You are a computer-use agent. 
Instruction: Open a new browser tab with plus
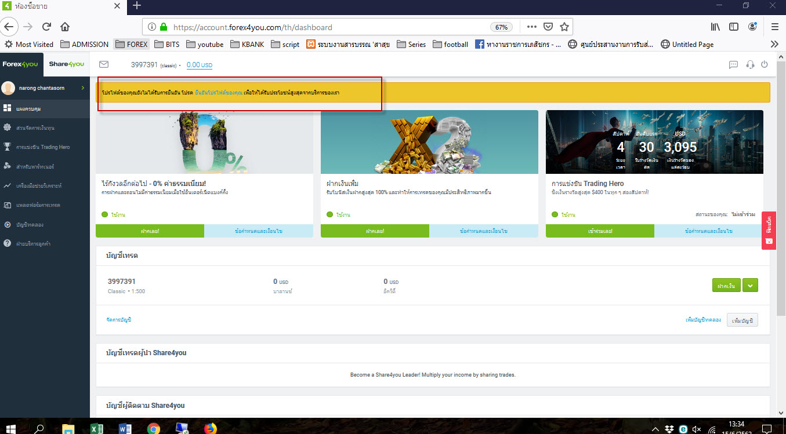pyautogui.click(x=137, y=6)
